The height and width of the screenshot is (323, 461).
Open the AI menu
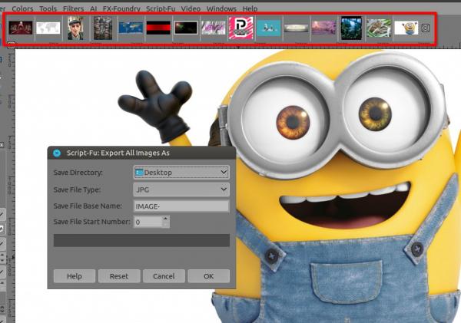coord(93,8)
